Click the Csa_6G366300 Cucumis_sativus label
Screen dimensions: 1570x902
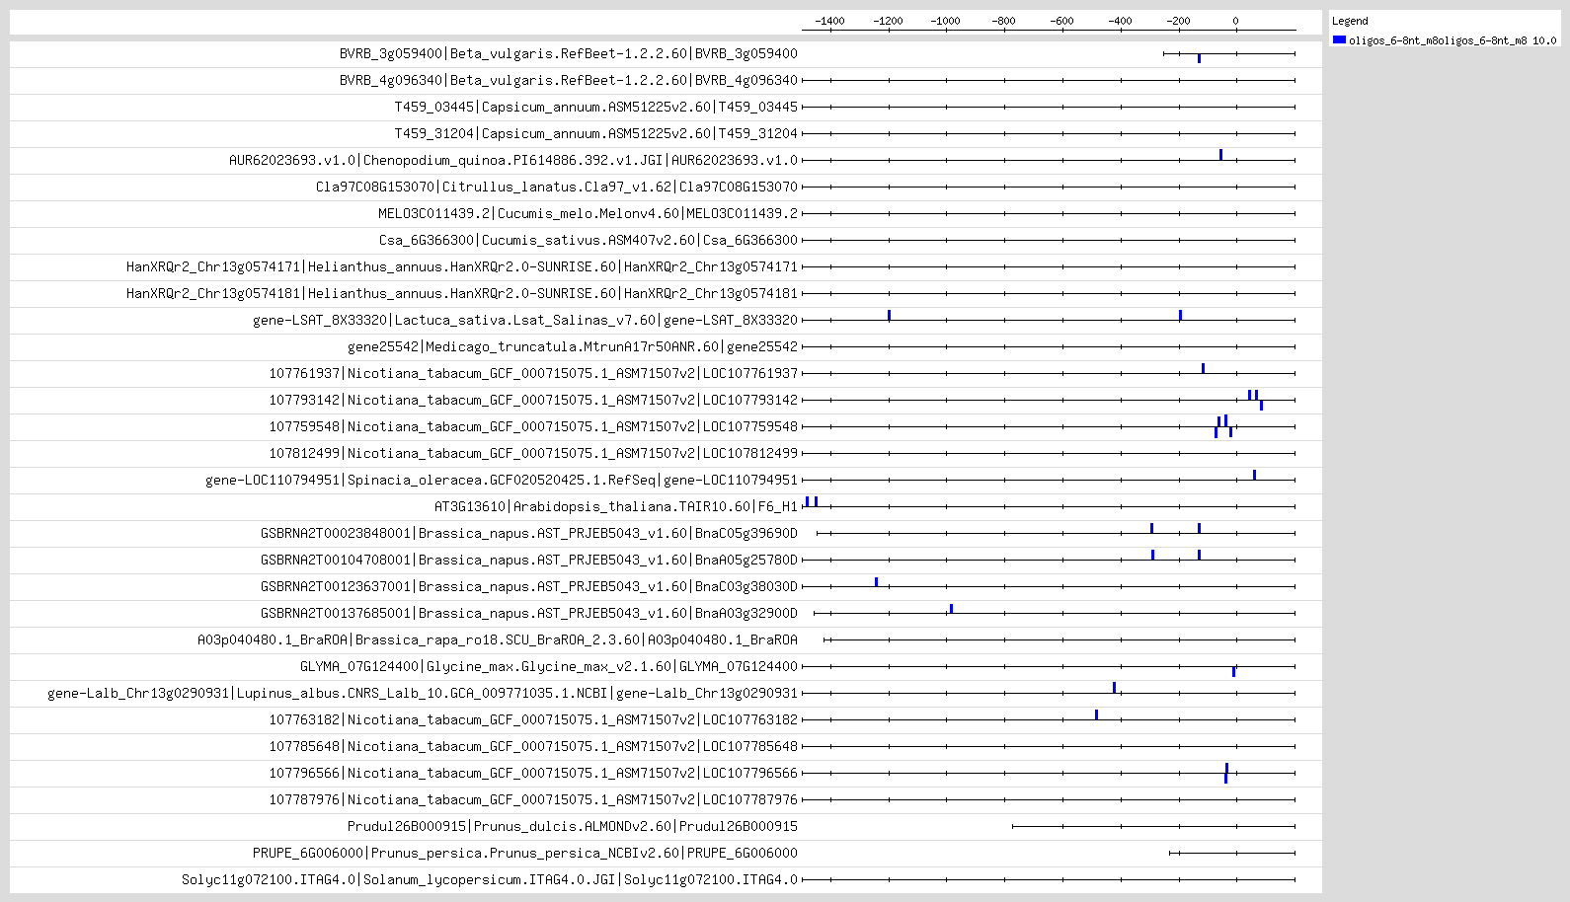(589, 240)
